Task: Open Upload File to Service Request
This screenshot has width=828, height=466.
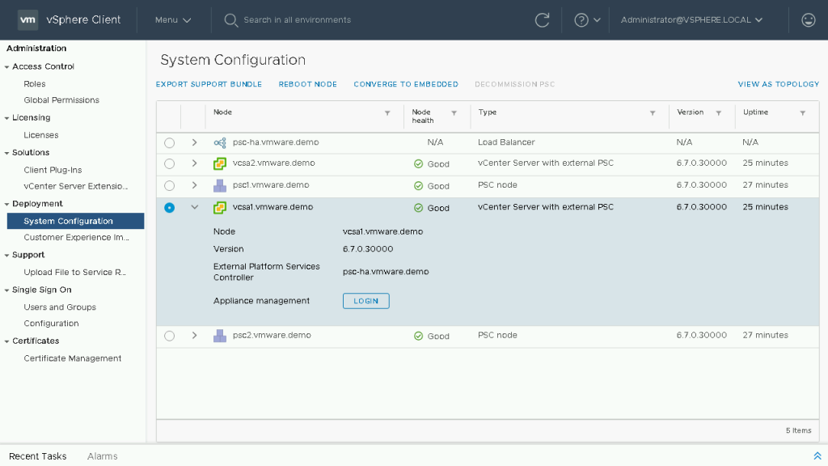Action: (74, 273)
